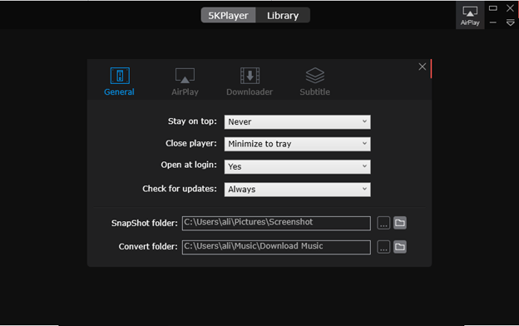This screenshot has width=519, height=326.
Task: Click the Open at login label
Action: pos(189,165)
